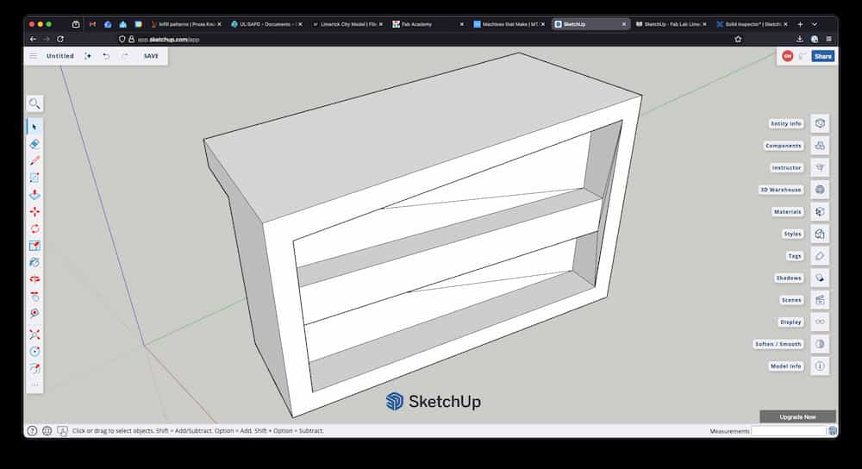Screen dimensions: 862x469
Task: Click the blue Share button
Action: coord(822,56)
